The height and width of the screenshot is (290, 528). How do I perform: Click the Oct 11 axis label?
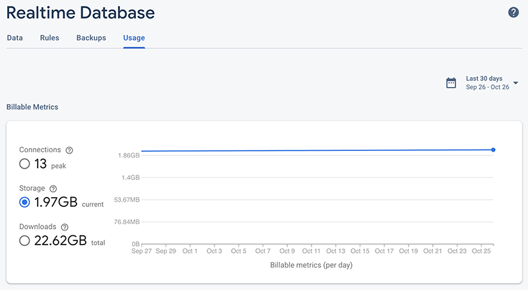[x=311, y=251]
